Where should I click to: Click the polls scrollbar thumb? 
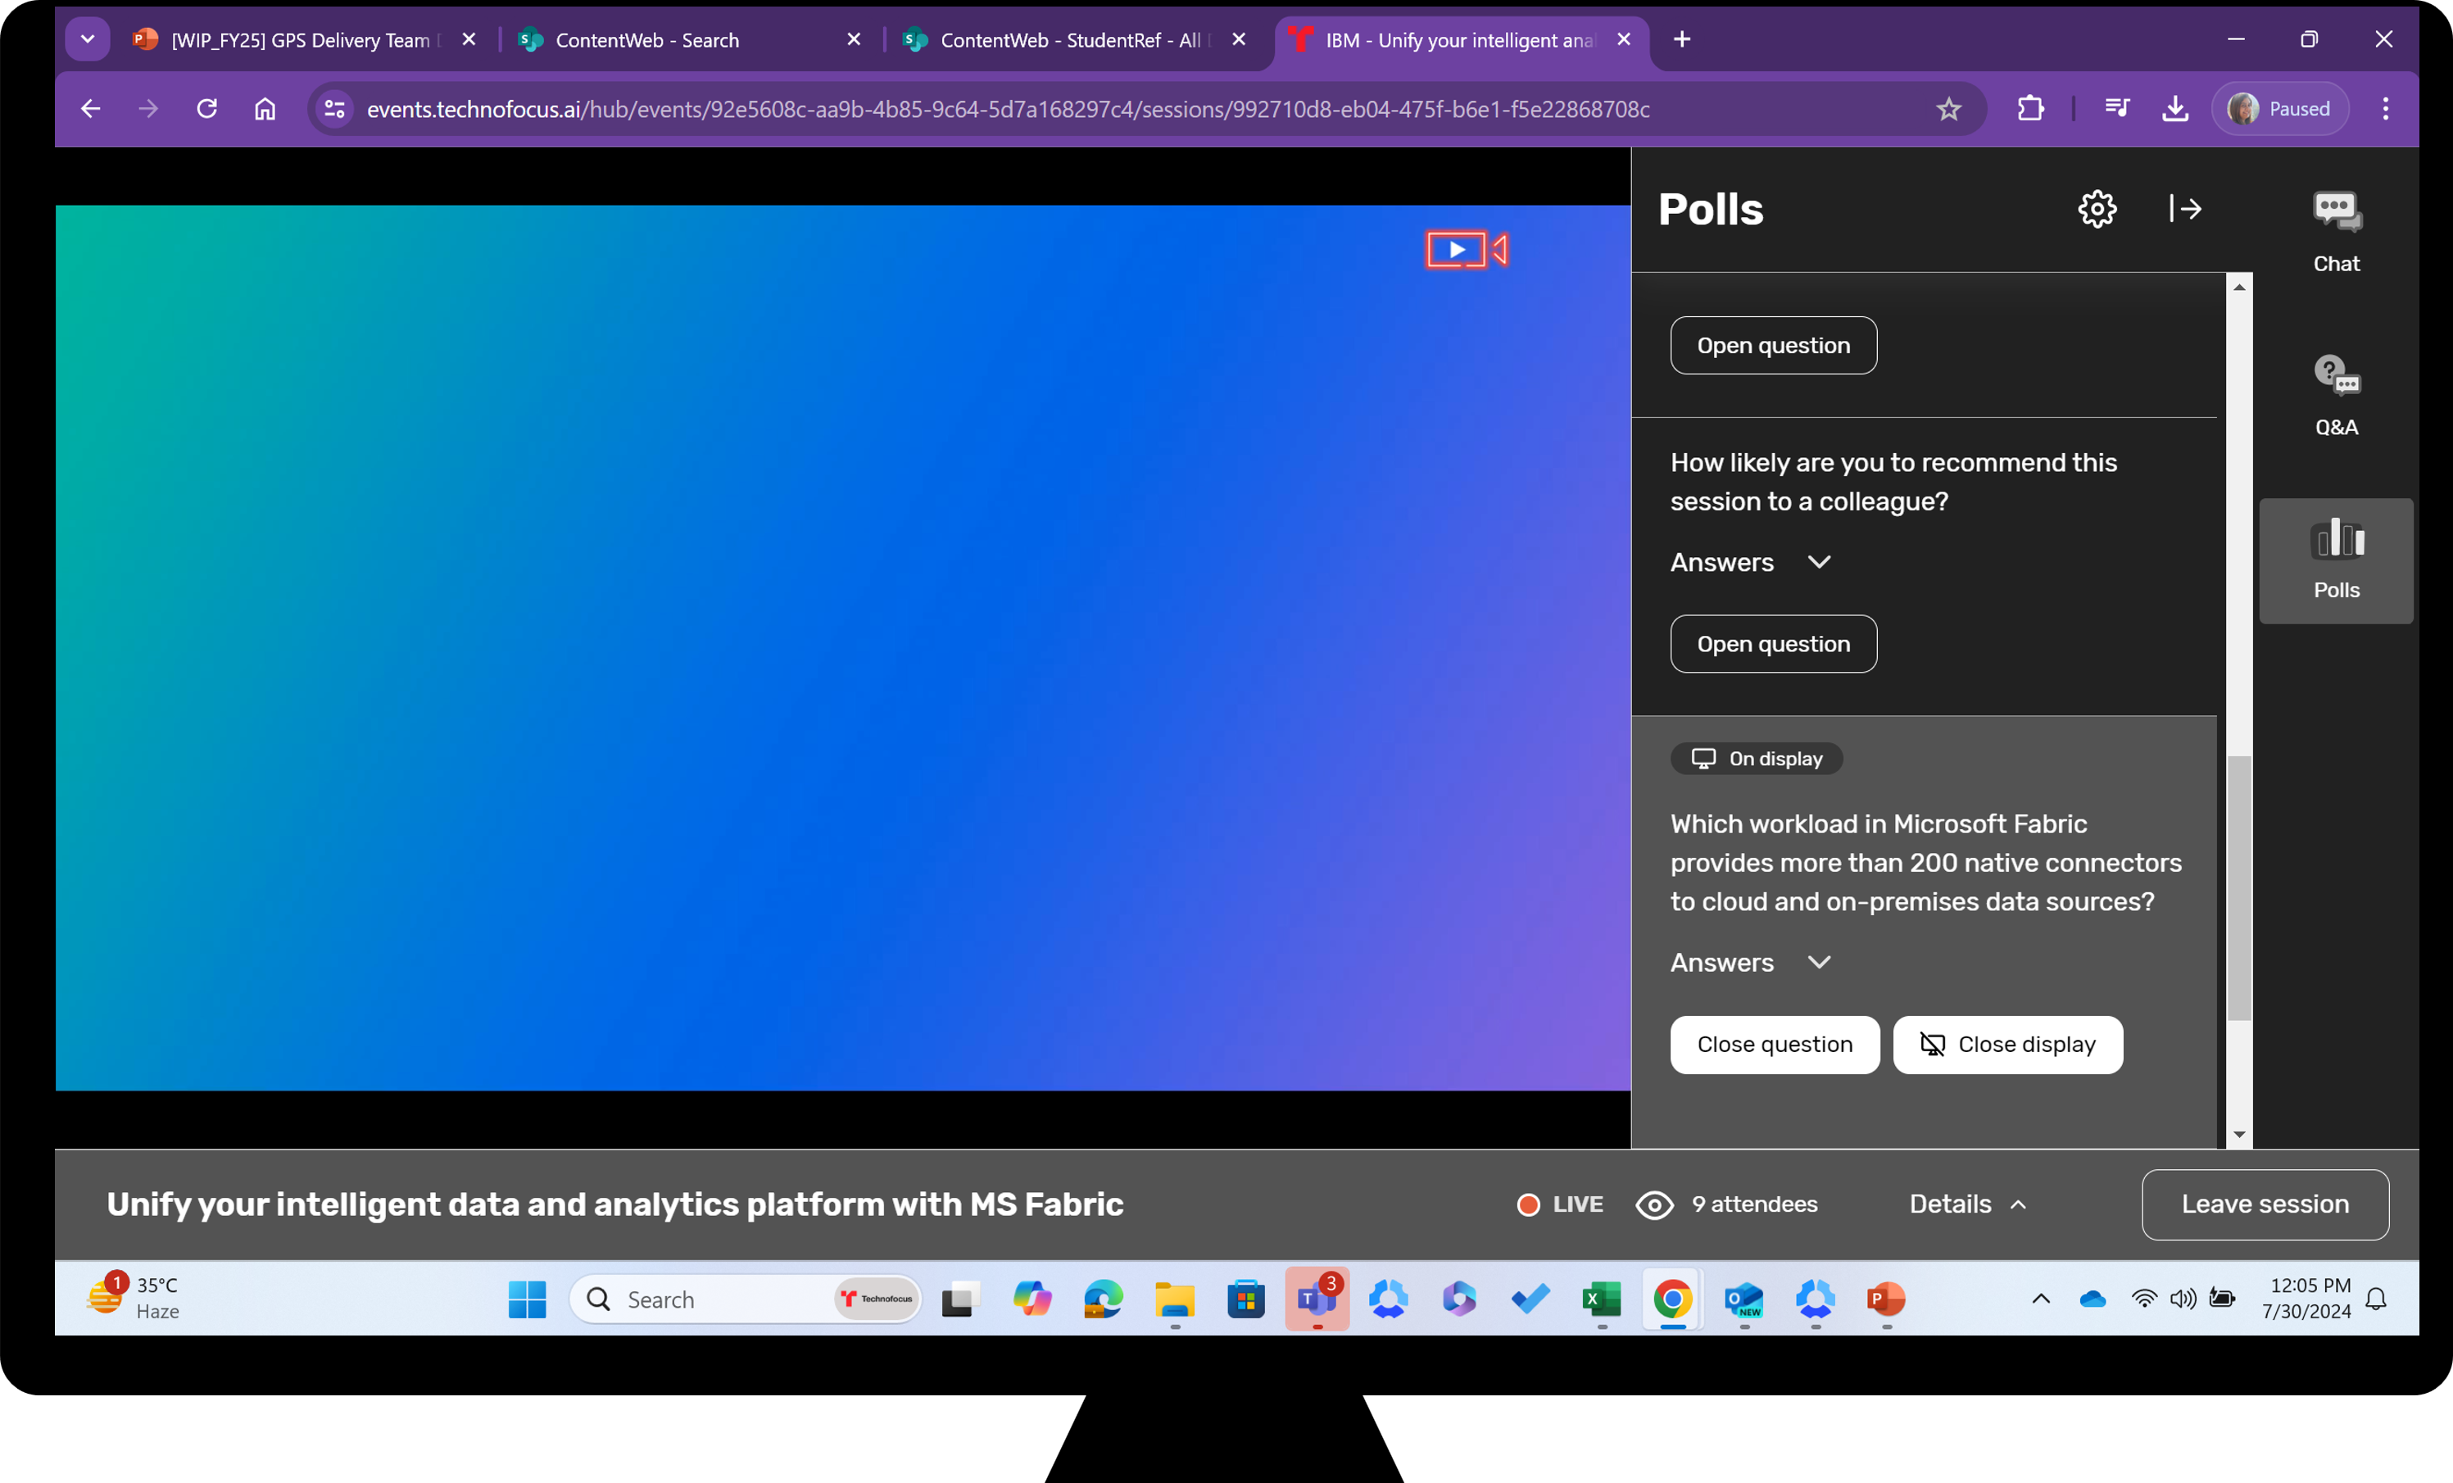[2239, 888]
